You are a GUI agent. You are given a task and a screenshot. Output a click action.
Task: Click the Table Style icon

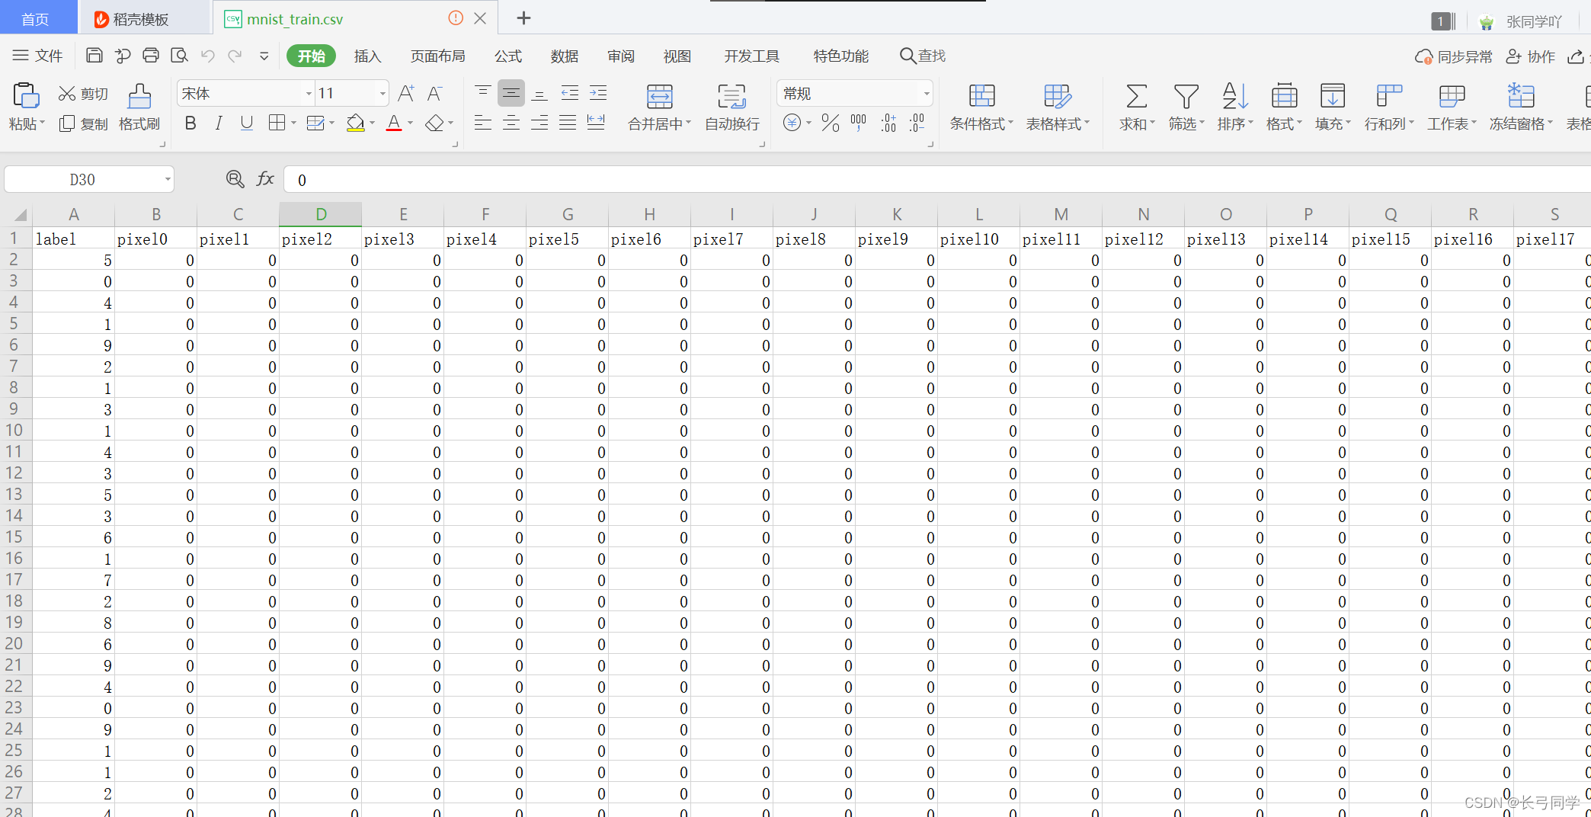click(1058, 96)
